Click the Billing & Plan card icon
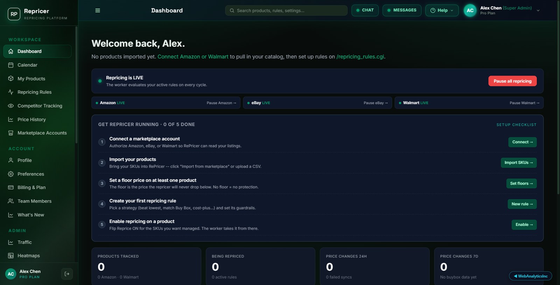The width and height of the screenshot is (560, 285). pos(11,187)
